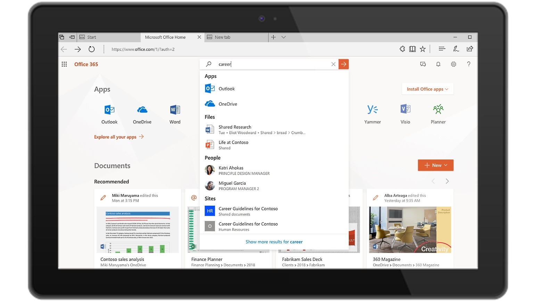Open browser extensions puzzle icon
The width and height of the screenshot is (536, 302).
tap(402, 49)
